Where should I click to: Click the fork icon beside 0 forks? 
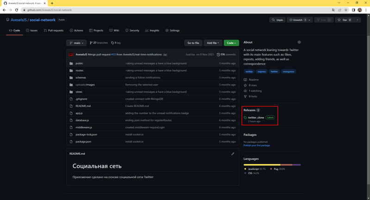[x=245, y=97]
